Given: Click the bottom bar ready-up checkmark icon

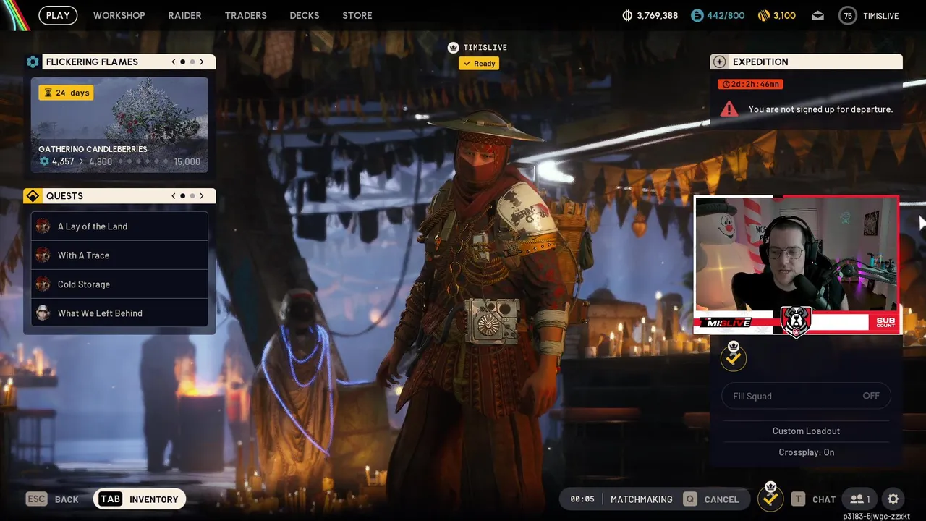Looking at the screenshot, I should pos(770,497).
